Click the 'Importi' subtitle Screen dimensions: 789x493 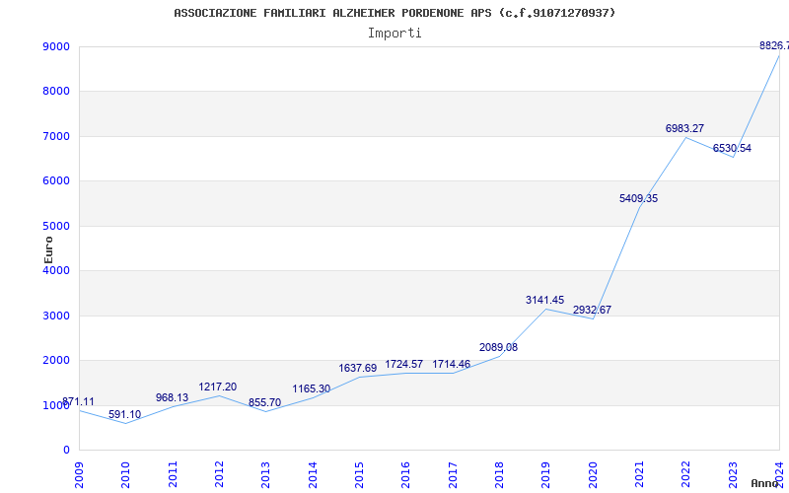[x=394, y=34]
